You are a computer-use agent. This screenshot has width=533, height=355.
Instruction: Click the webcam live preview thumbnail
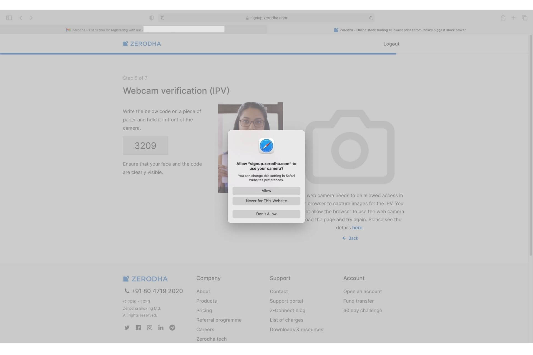coord(250,147)
